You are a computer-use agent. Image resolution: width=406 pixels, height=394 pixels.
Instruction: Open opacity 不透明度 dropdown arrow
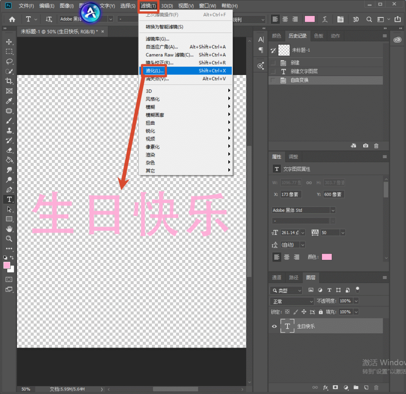click(356, 301)
